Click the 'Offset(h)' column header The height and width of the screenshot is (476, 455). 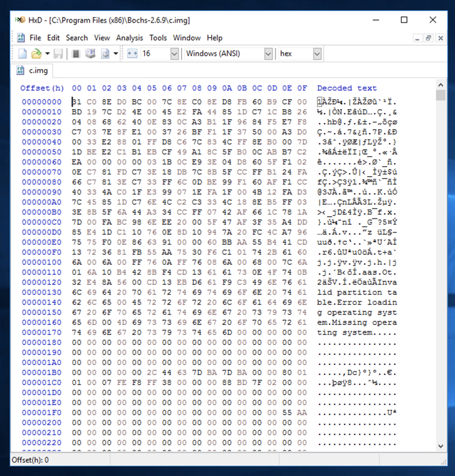tap(42, 88)
